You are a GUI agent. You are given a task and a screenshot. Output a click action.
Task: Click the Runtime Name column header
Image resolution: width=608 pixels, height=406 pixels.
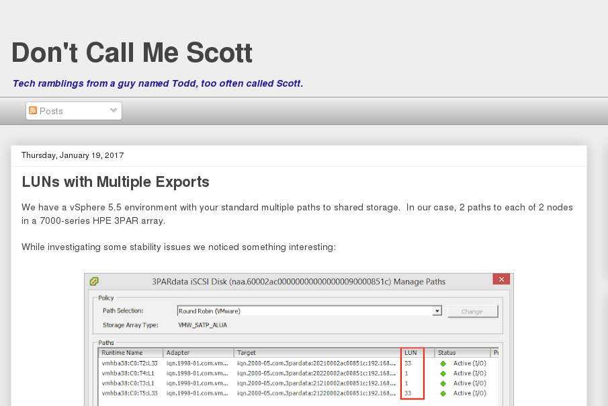[x=131, y=353]
